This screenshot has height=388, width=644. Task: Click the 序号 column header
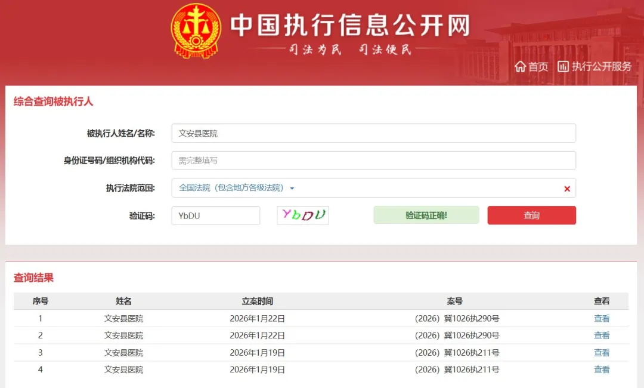tap(41, 301)
